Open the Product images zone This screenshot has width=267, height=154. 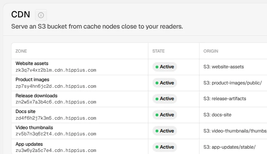tap(32, 79)
